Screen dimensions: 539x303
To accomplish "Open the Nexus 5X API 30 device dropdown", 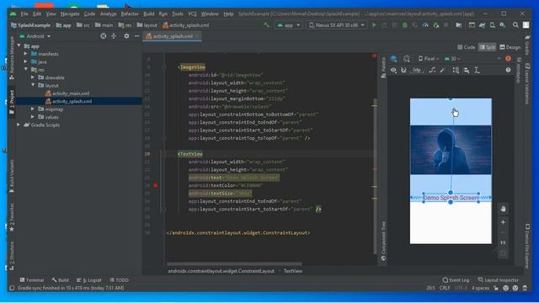I will click(x=337, y=25).
